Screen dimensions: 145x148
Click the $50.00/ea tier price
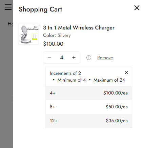(117, 107)
